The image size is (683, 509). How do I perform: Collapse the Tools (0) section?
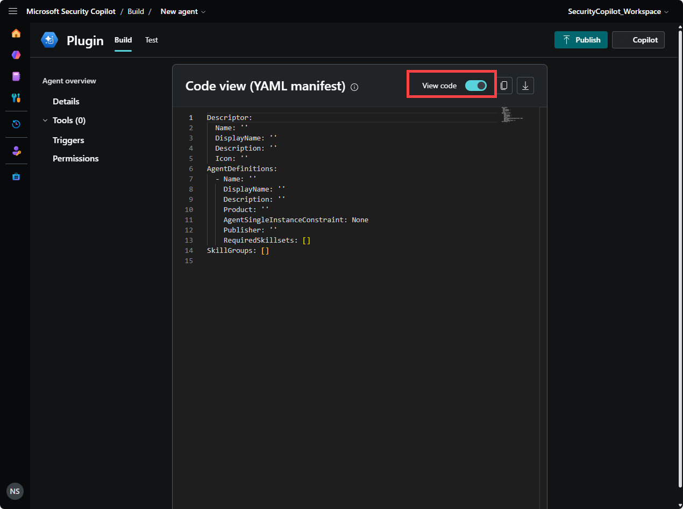point(45,121)
